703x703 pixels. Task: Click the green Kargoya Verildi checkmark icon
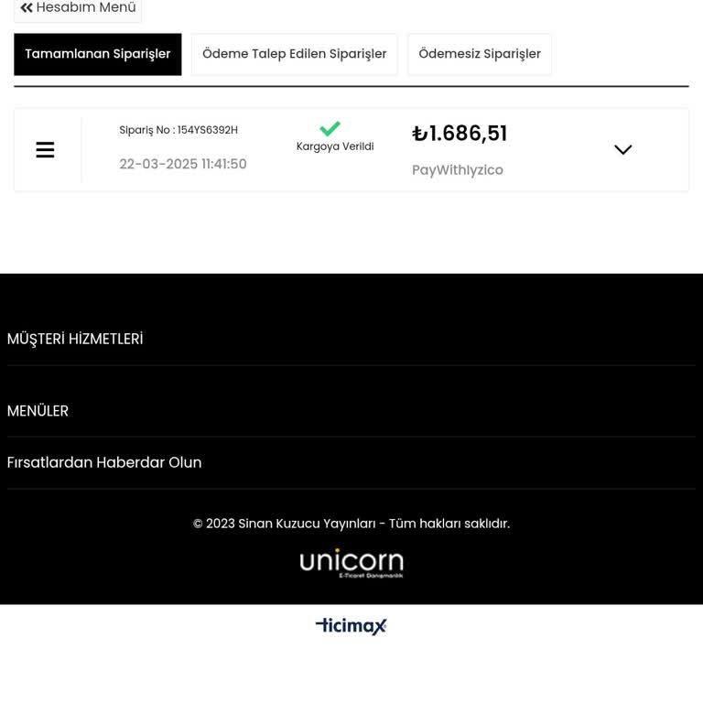pyautogui.click(x=330, y=129)
